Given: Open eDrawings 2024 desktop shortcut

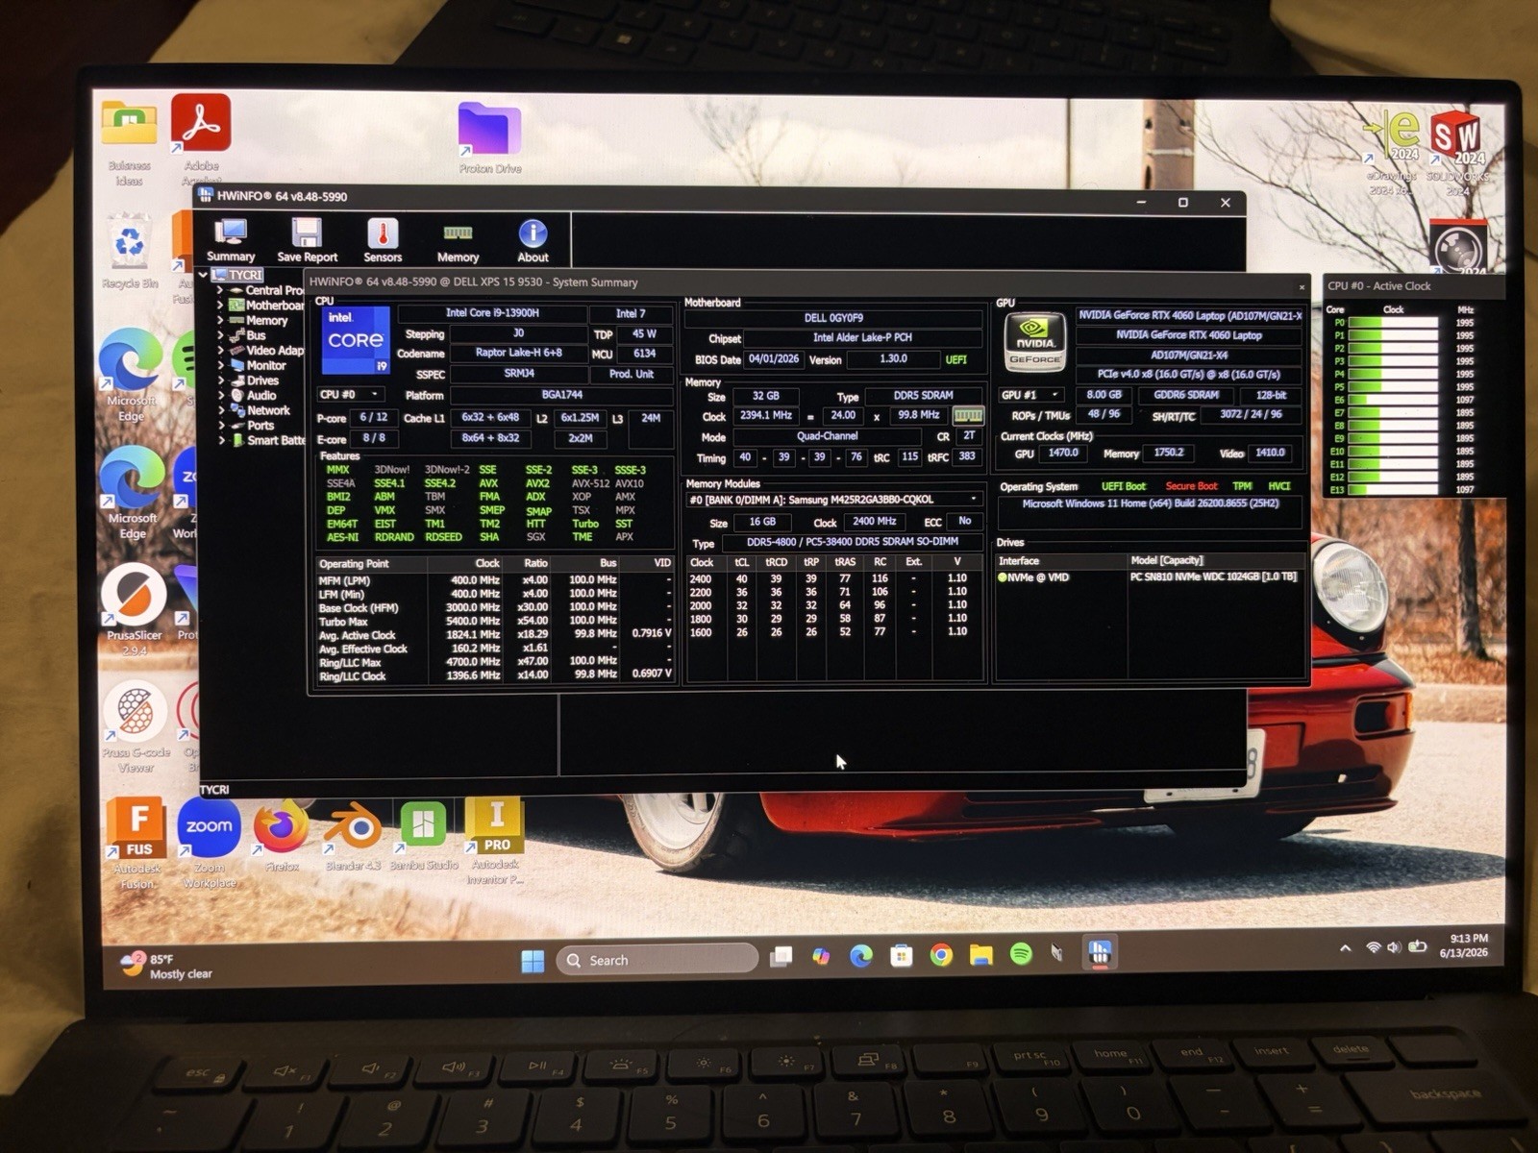Looking at the screenshot, I should [x=1392, y=154].
